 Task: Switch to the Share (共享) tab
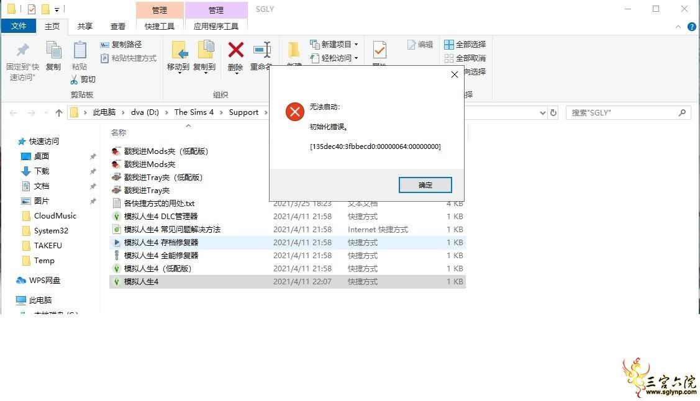click(85, 26)
